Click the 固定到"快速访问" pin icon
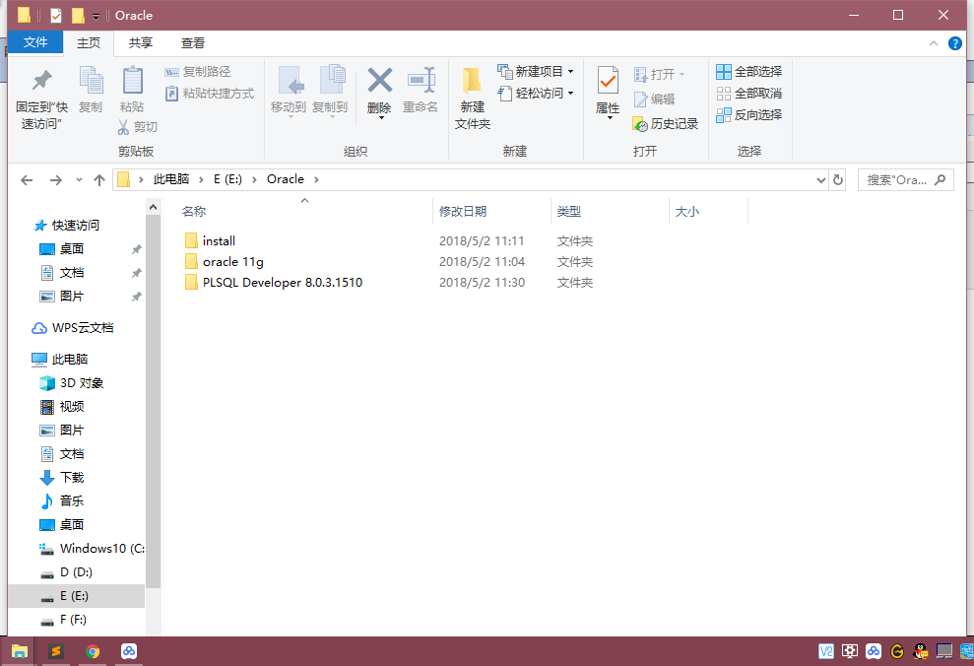 pos(41,80)
